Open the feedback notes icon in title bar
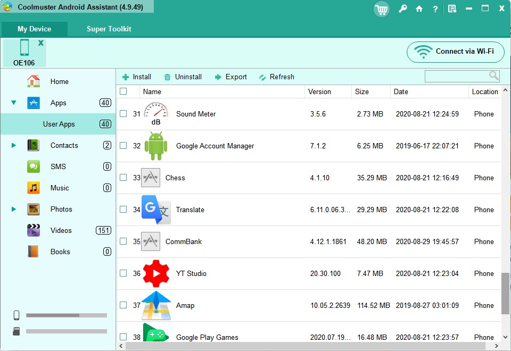 (x=452, y=9)
